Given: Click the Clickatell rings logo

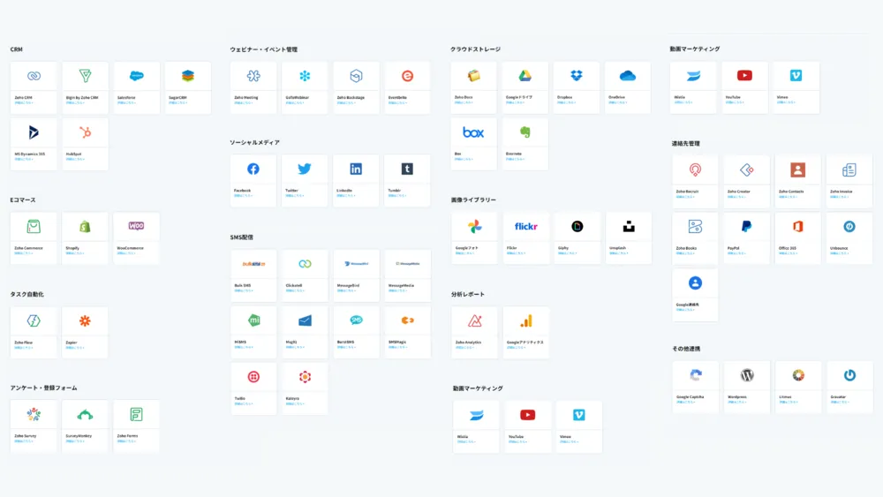Looking at the screenshot, I should click(305, 263).
